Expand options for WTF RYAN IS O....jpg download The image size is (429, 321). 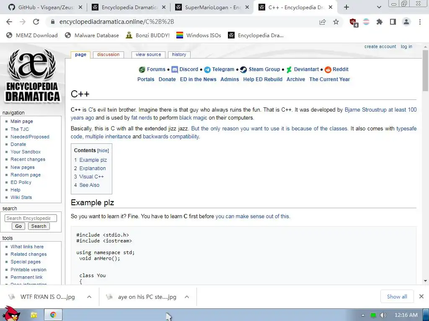coord(89,297)
